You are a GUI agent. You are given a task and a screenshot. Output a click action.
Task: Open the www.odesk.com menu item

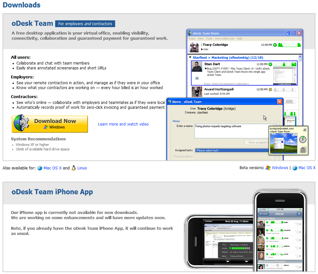pyautogui.click(x=224, y=38)
